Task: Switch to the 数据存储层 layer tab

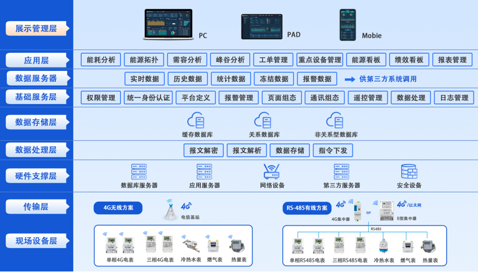Action: (x=36, y=122)
